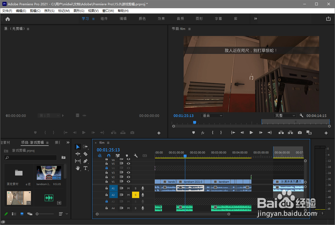Open 学习 workspace menu icon
The width and height of the screenshot is (335, 225).
point(93,19)
